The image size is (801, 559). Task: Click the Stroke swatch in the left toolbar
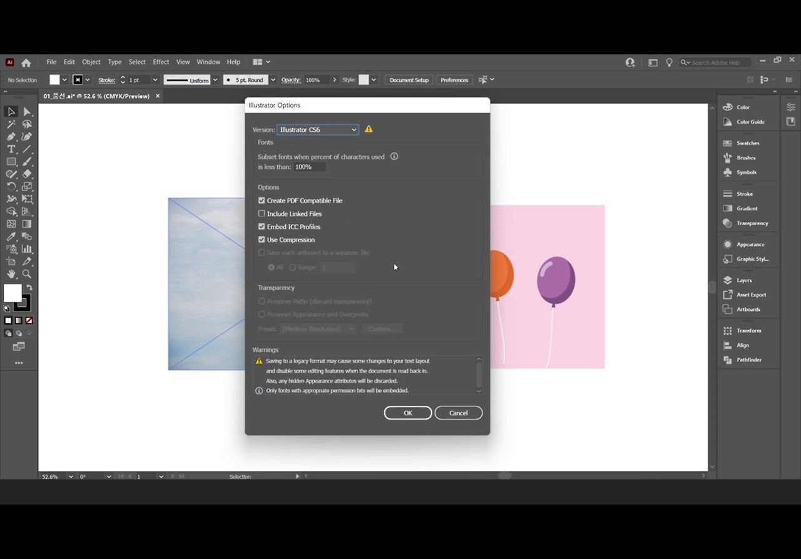tap(23, 303)
